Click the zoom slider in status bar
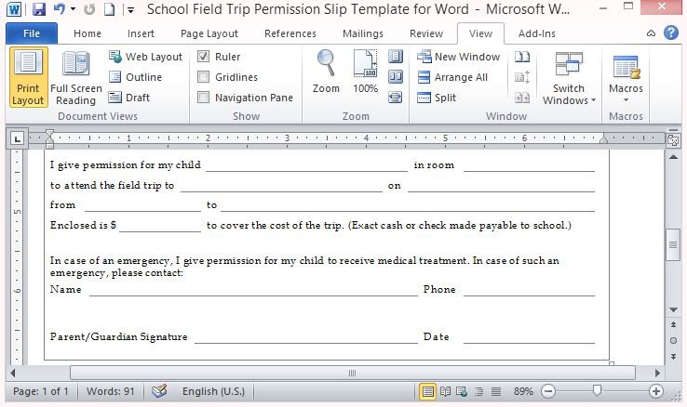Screen dimensions: 687x407 coord(597,391)
